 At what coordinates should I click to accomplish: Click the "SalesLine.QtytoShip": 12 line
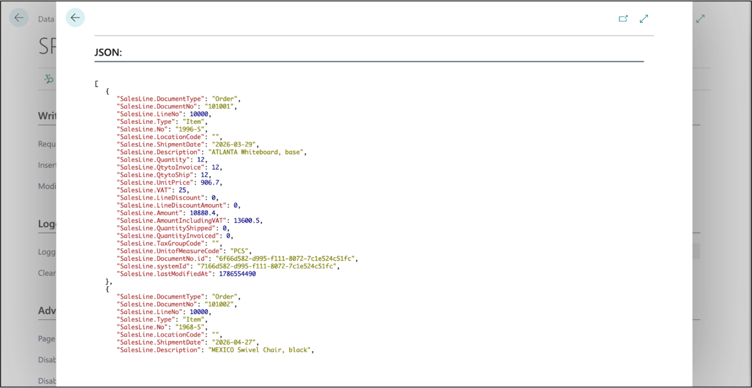click(164, 175)
